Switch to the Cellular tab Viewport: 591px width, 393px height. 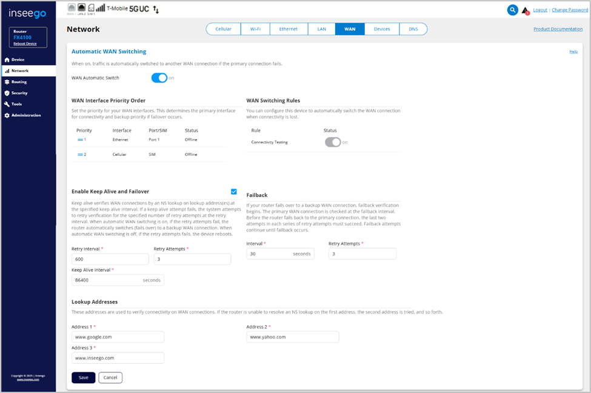[223, 29]
